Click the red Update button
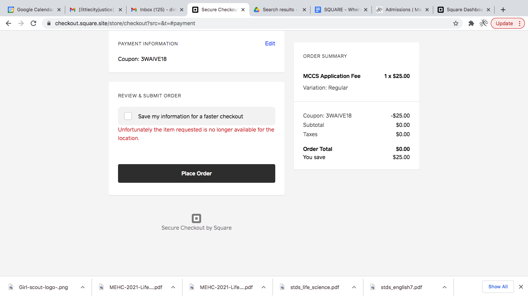Screen dimensions: 528x298 (x=504, y=23)
